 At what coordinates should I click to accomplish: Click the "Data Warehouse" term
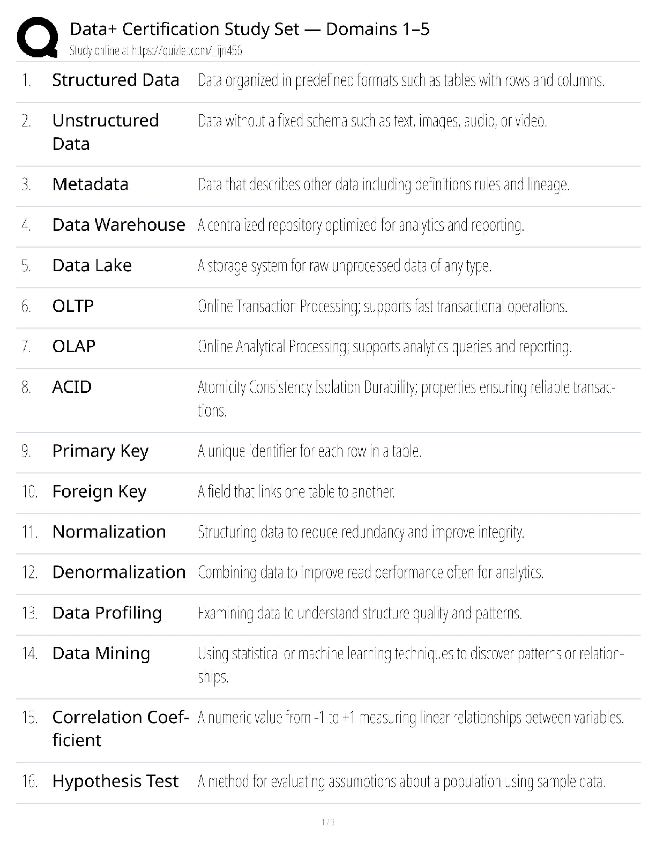click(119, 225)
